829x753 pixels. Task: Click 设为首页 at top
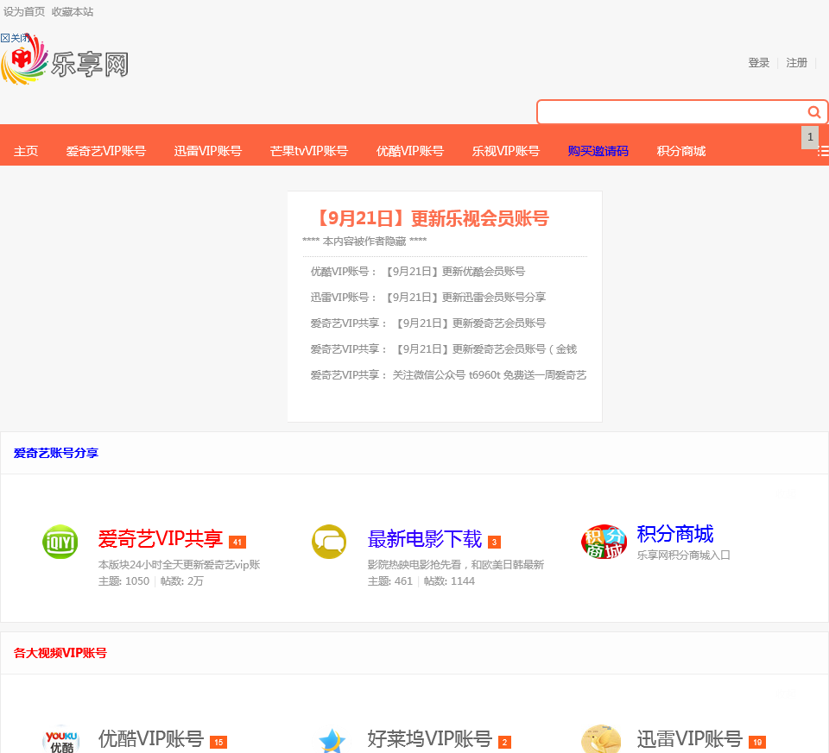point(24,11)
